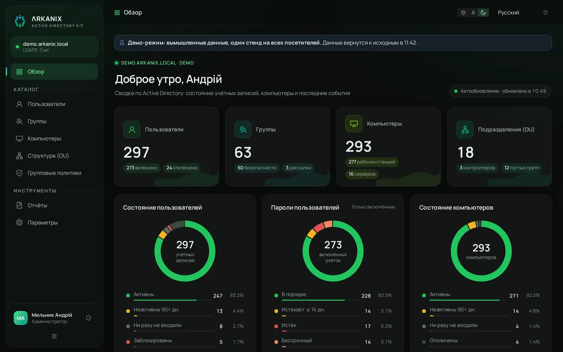Click the 'В порядке' passwords progress bar
The width and height of the screenshot is (563, 352).
click(320, 300)
